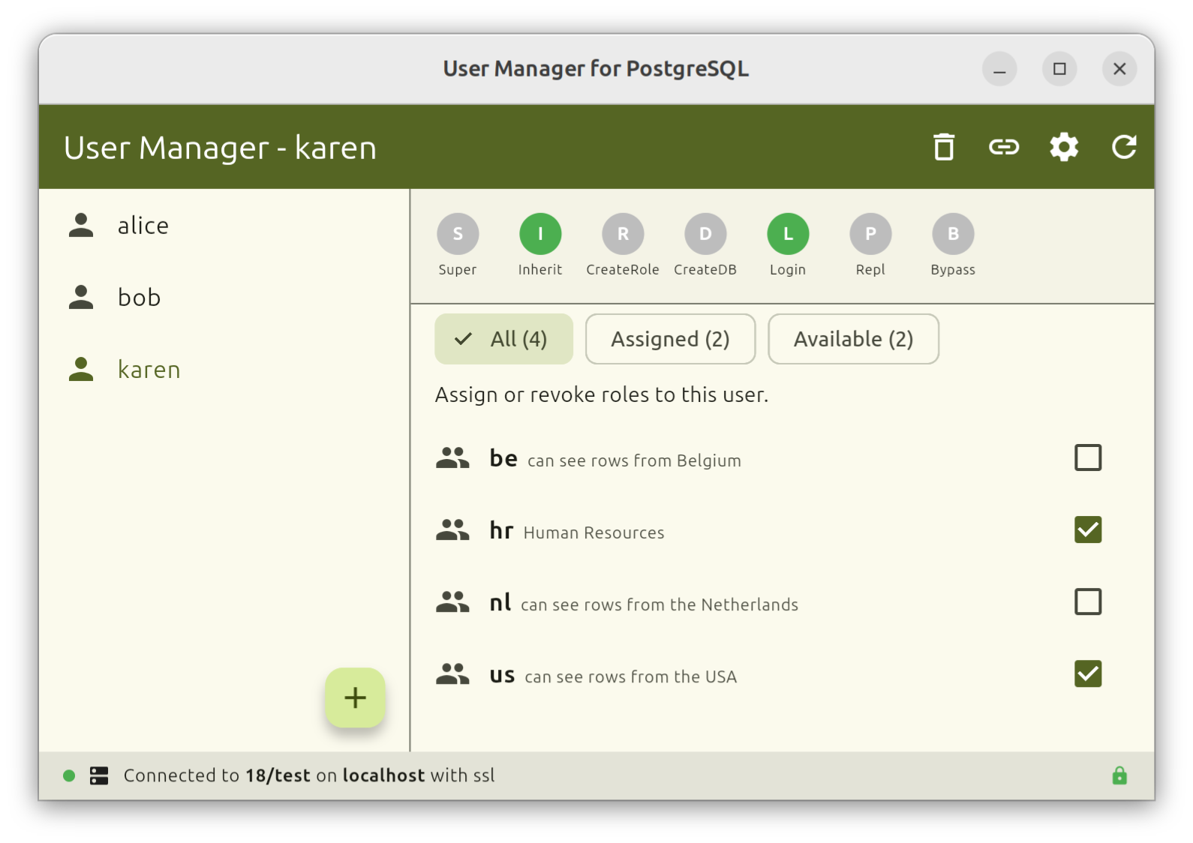Toggle the CreateRole privilege badge
The width and height of the screenshot is (1193, 843).
coord(623,234)
